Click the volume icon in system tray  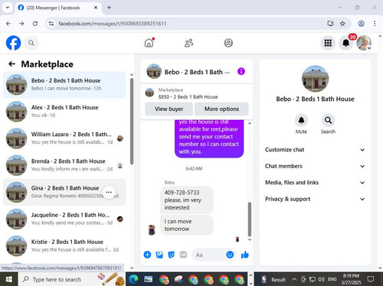pyautogui.click(x=321, y=279)
